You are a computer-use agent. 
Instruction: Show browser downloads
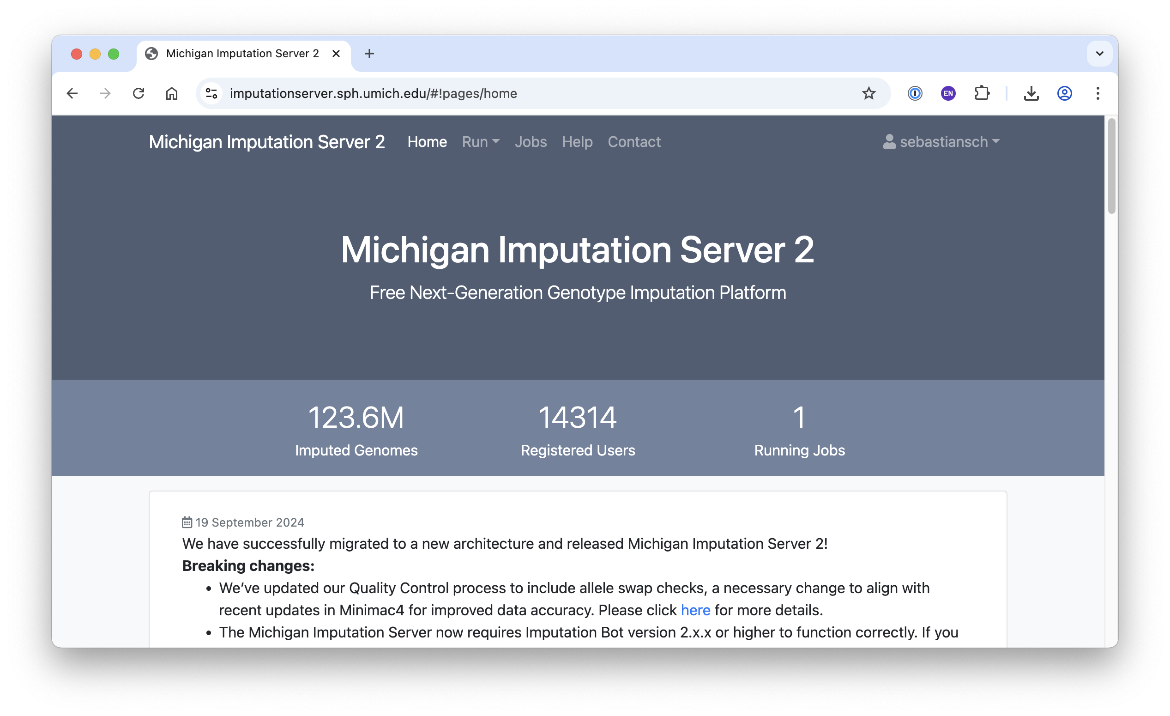point(1031,94)
